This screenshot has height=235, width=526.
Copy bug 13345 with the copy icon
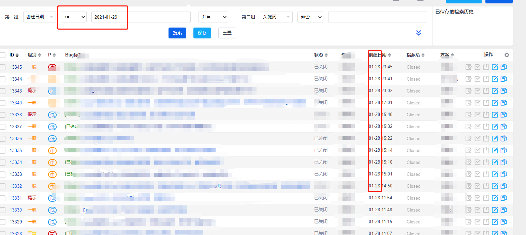click(x=503, y=67)
